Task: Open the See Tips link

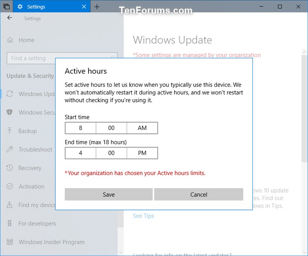Action: 143,216
